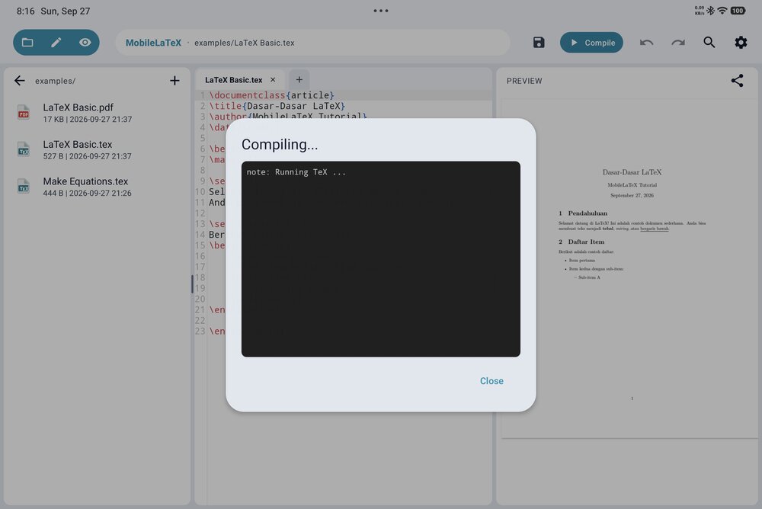This screenshot has width=762, height=509.
Task: Open search with magnifier icon
Action: pyautogui.click(x=709, y=43)
